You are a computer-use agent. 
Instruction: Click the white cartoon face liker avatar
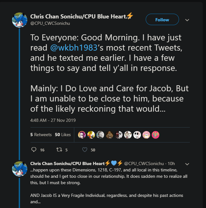pos(137,135)
